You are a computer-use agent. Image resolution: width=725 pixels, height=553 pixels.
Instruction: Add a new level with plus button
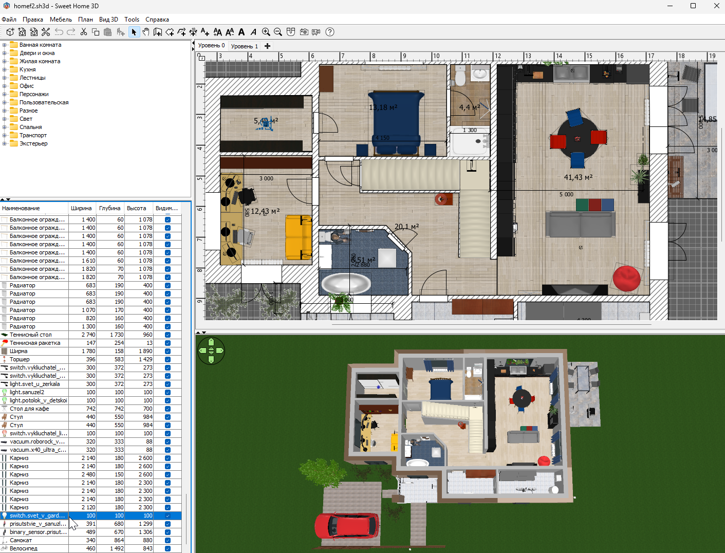(x=267, y=46)
